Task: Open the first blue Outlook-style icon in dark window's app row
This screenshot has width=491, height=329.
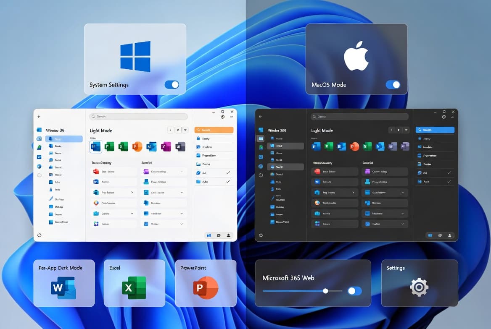Action: (x=316, y=146)
